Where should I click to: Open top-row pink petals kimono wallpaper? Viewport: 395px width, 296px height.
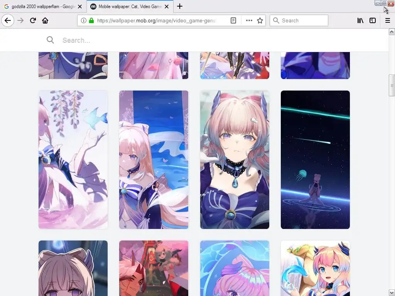click(x=154, y=66)
